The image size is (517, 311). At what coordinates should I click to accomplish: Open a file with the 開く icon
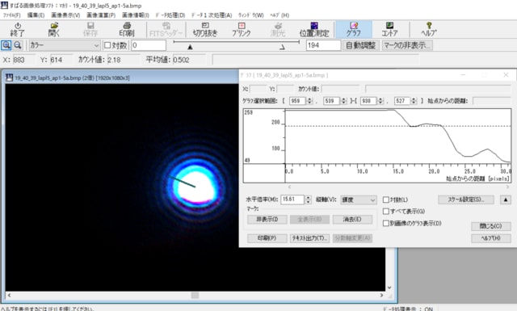pyautogui.click(x=54, y=29)
